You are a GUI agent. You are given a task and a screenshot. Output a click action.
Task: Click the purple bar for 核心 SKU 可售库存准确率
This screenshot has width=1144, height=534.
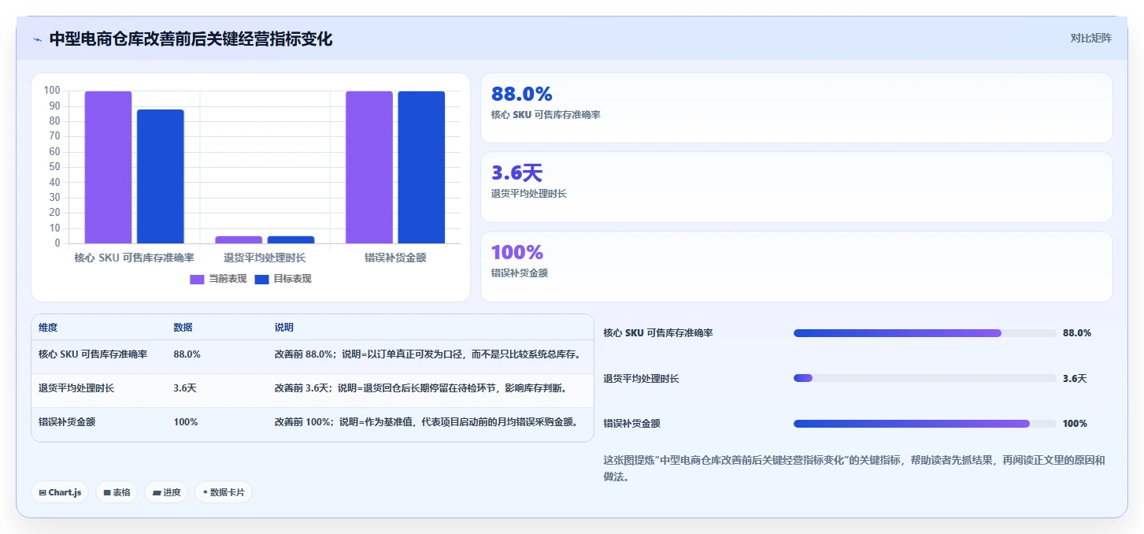tap(108, 167)
